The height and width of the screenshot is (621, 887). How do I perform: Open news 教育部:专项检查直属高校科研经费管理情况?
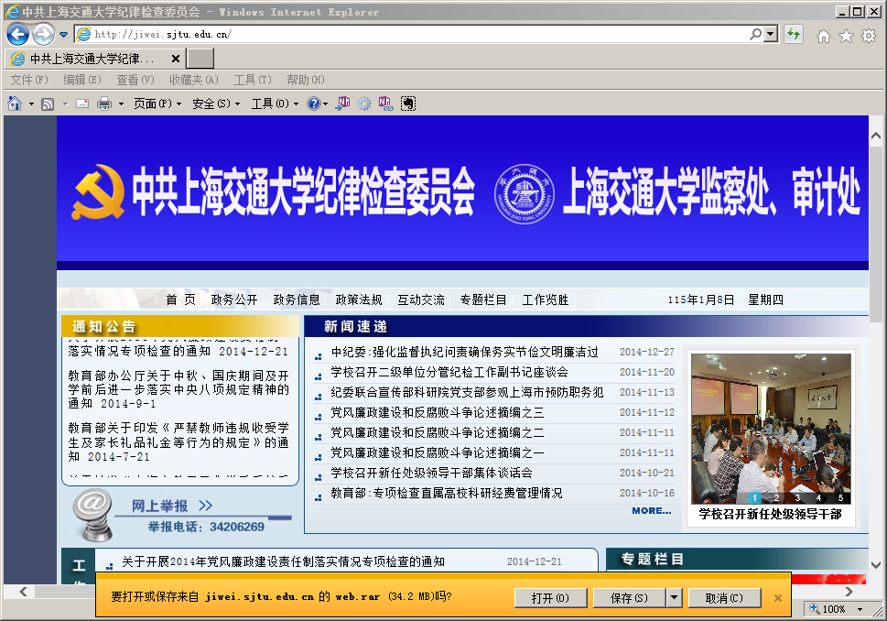pos(447,493)
